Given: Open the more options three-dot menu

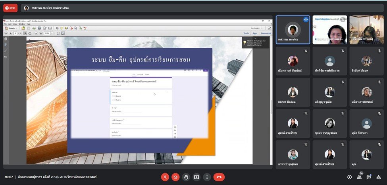Looking at the screenshot, I should tap(207, 177).
